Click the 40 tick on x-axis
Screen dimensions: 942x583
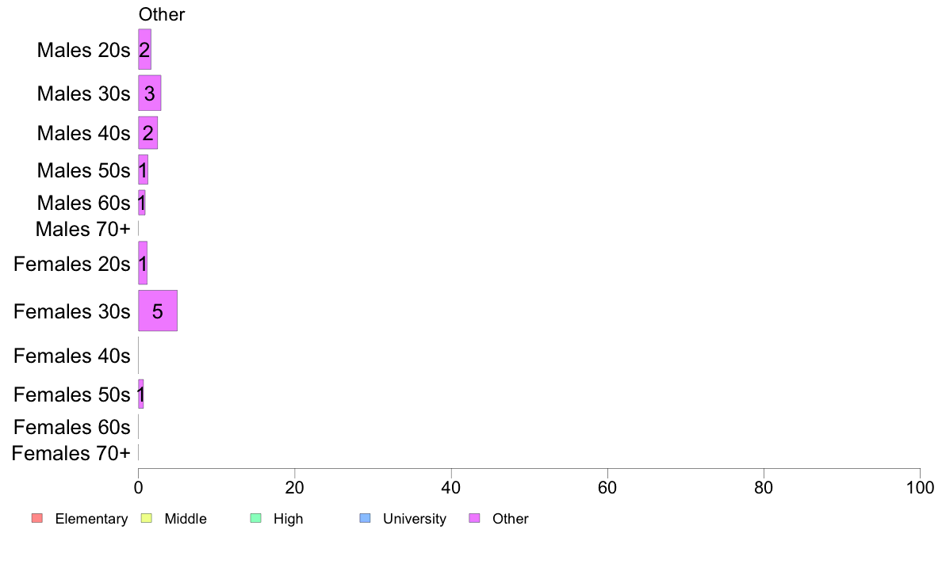451,487
